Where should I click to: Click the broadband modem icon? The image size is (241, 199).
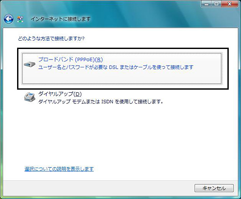[29, 64]
